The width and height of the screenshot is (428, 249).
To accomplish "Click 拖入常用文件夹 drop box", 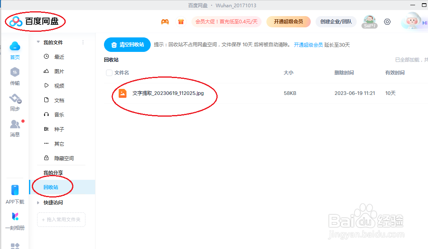I will pos(61,220).
